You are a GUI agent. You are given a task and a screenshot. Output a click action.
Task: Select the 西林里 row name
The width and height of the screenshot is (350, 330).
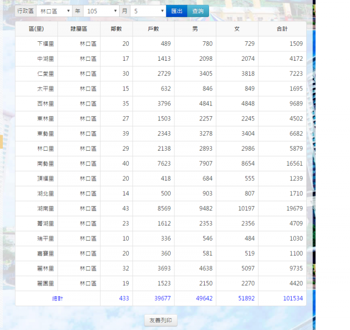pos(46,104)
